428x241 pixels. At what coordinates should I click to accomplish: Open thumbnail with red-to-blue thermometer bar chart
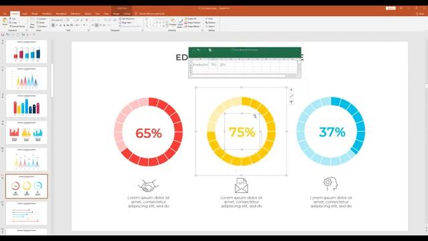27,52
